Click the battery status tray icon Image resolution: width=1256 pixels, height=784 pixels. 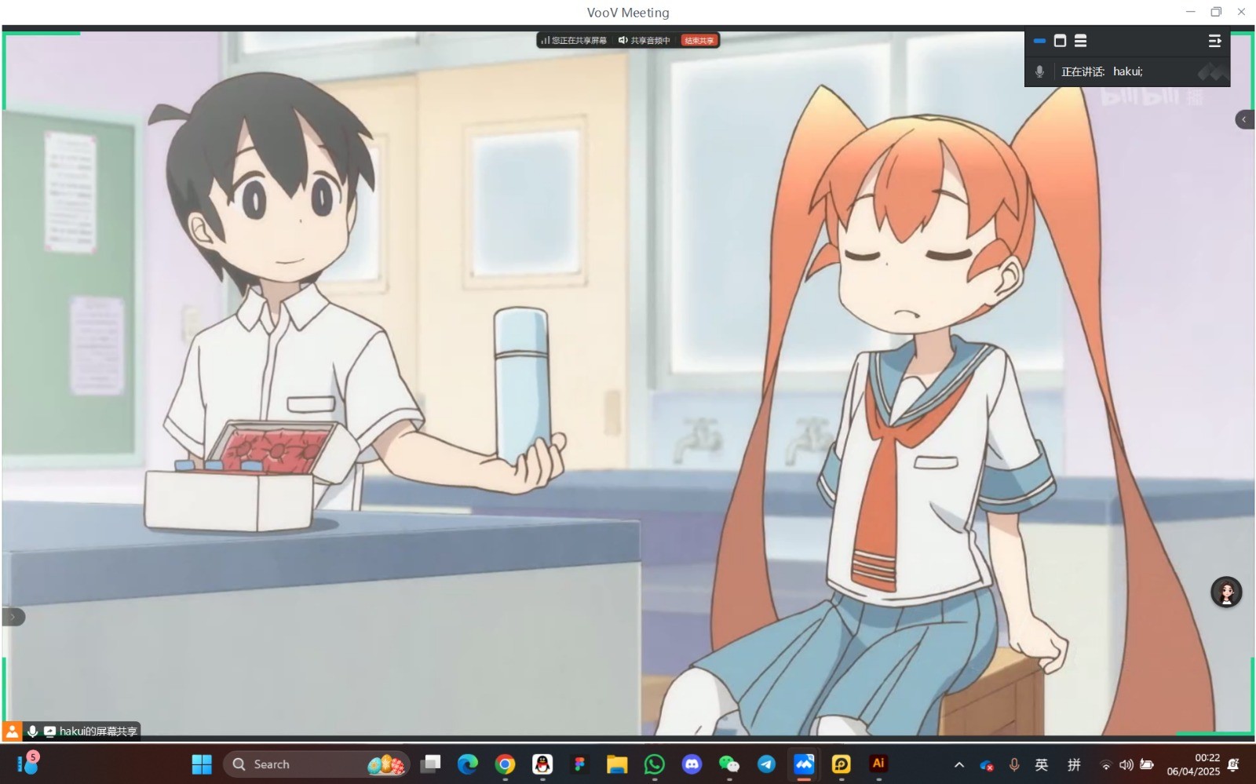(x=1147, y=765)
